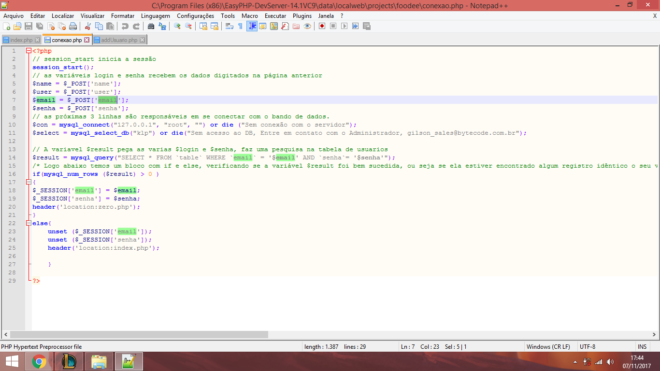The height and width of the screenshot is (371, 660).
Task: Click the Stop macro recording square icon
Action: coord(333,26)
